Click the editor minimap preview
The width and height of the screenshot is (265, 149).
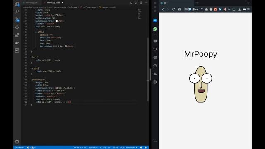pos(140,14)
